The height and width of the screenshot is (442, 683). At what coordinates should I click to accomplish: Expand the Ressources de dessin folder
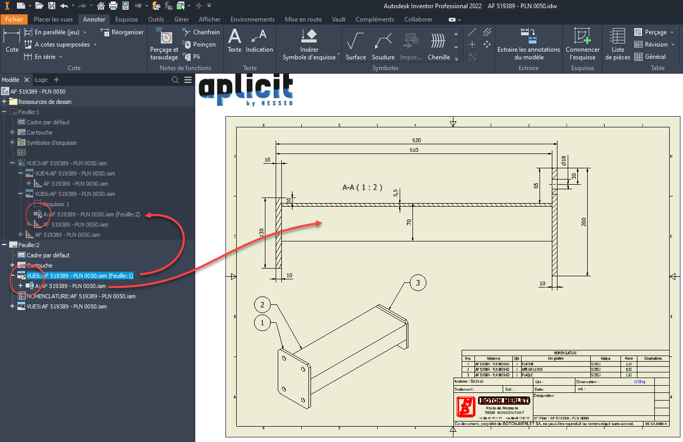point(5,102)
